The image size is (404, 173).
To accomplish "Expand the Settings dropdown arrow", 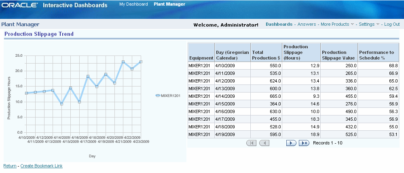I will [x=378, y=25].
